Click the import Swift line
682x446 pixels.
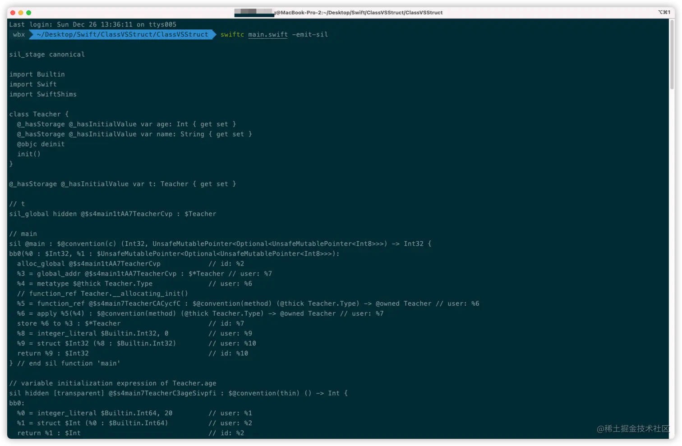(x=33, y=84)
